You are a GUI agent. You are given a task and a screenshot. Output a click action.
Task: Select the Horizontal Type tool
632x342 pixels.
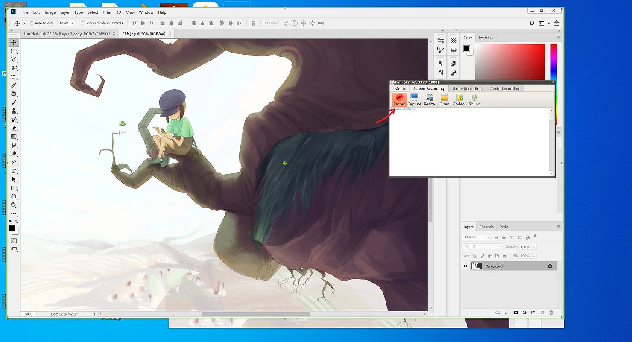tap(14, 171)
